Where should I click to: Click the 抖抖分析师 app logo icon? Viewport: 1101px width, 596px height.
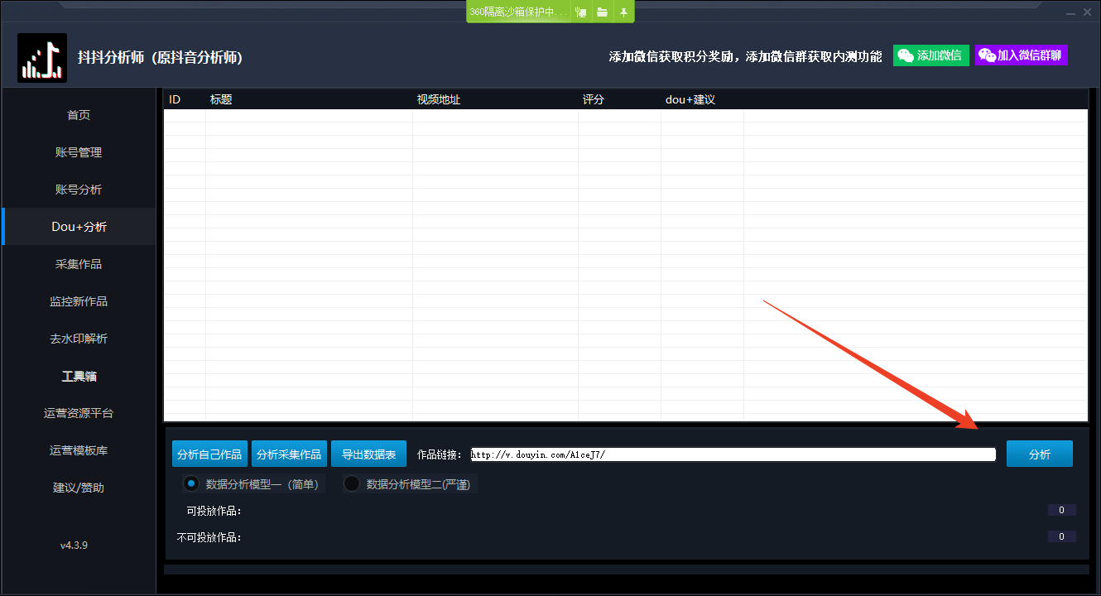pos(41,57)
